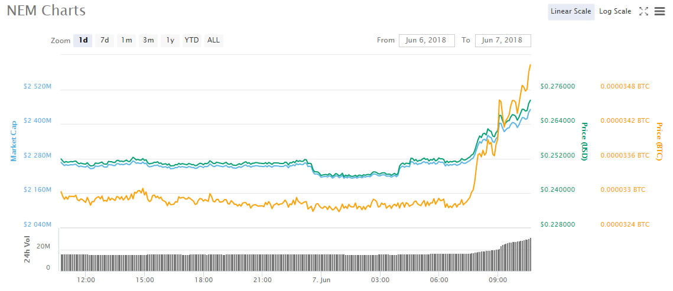Click the 0.0000342 BTC label
673x291 pixels.
click(x=625, y=121)
